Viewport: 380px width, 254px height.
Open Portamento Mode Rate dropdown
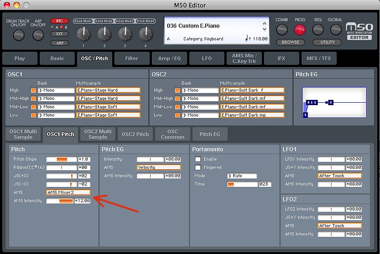pos(242,176)
